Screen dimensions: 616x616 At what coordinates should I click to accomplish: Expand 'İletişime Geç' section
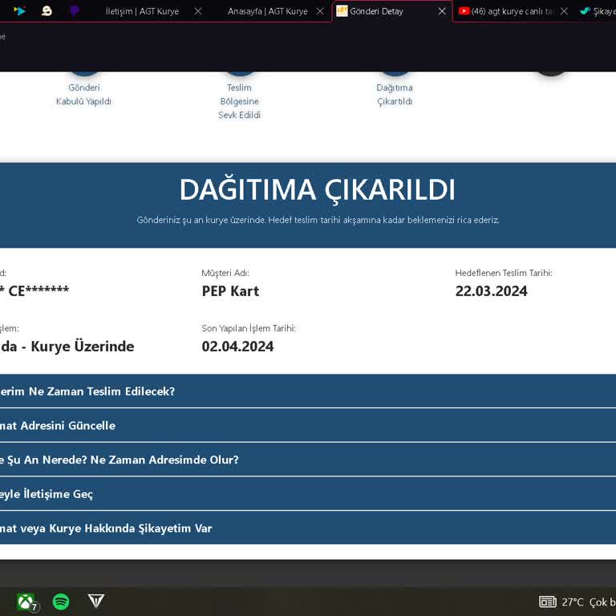(308, 494)
